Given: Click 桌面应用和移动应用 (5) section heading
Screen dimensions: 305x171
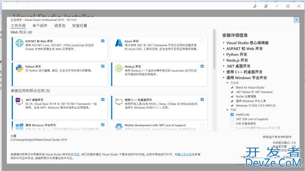Looking at the screenshot, I should click(30, 91).
